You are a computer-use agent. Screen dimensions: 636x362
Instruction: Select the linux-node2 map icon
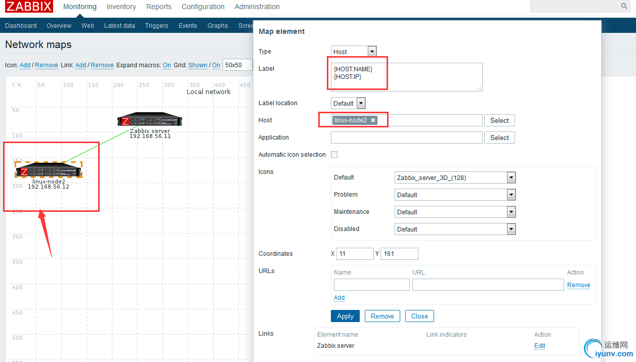click(x=49, y=170)
